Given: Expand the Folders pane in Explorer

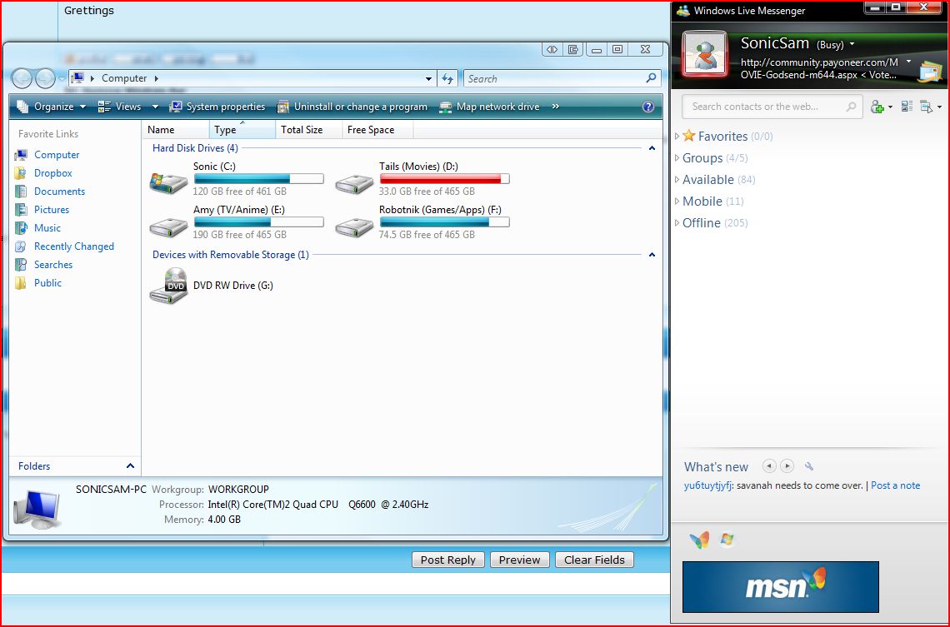Looking at the screenshot, I should click(x=130, y=466).
